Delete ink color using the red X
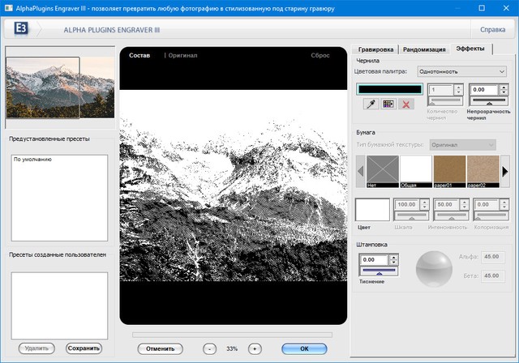This screenshot has width=519, height=363. coord(406,105)
